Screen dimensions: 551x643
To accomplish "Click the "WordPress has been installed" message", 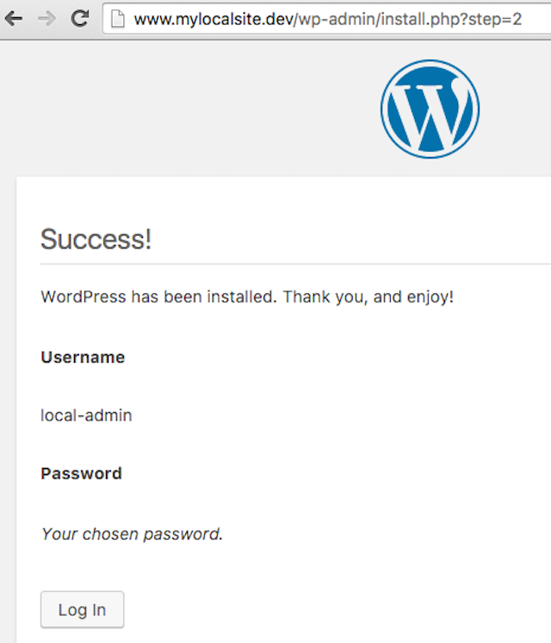I will (x=158, y=297).
